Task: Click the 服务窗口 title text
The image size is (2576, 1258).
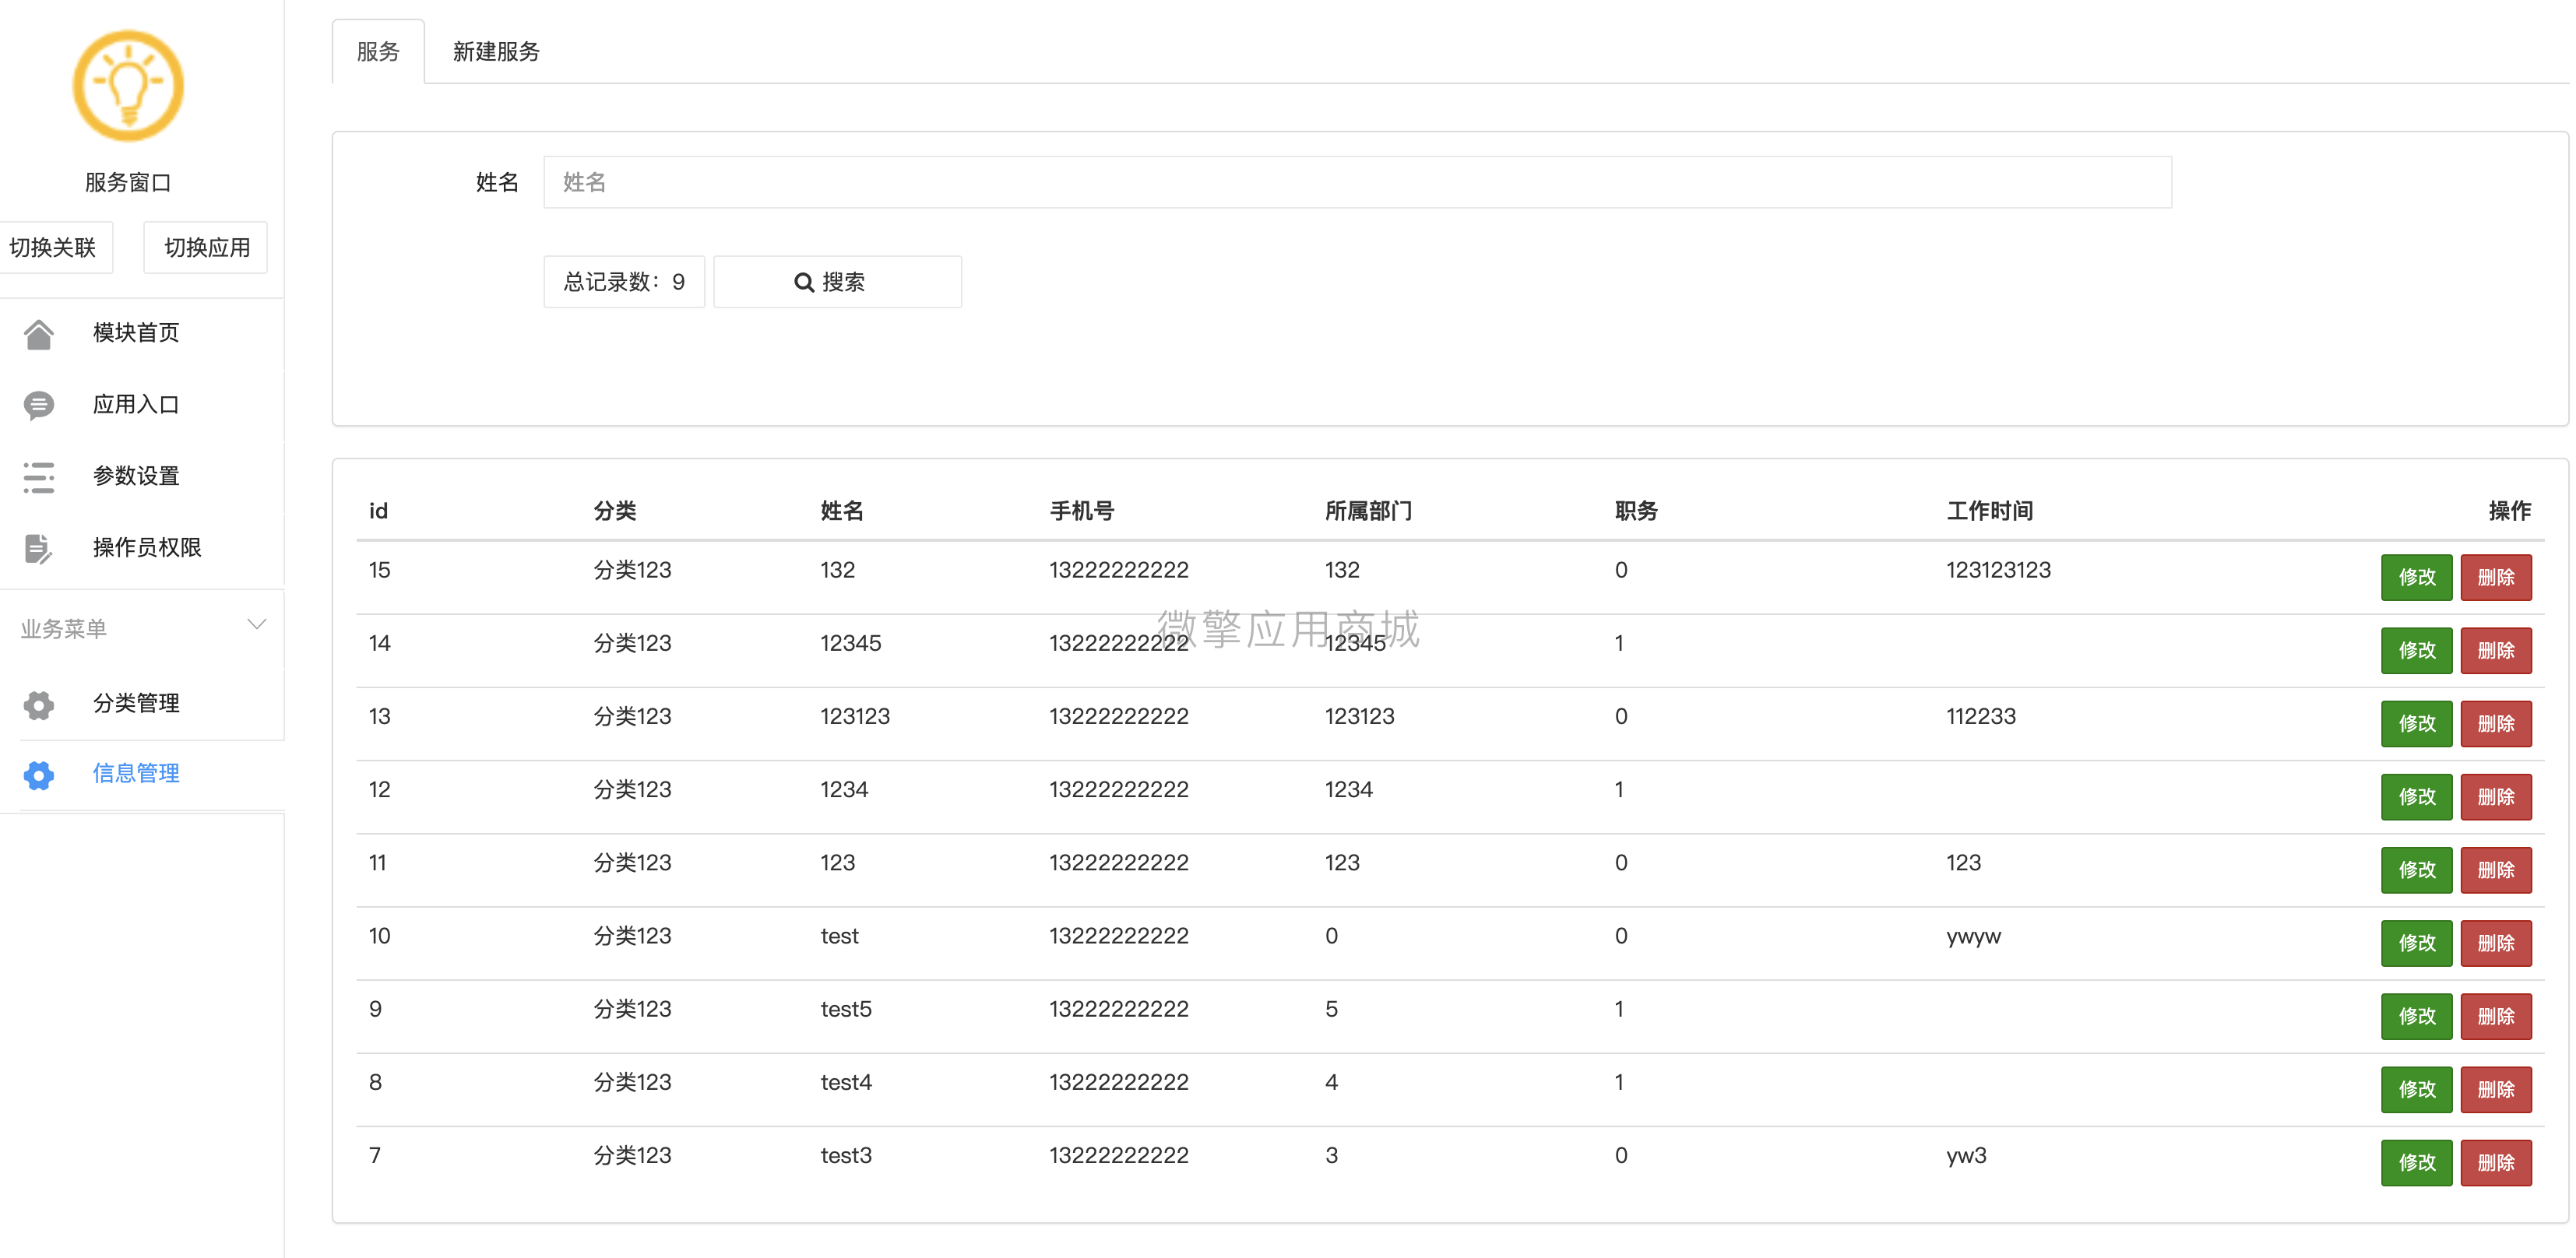Action: click(128, 183)
